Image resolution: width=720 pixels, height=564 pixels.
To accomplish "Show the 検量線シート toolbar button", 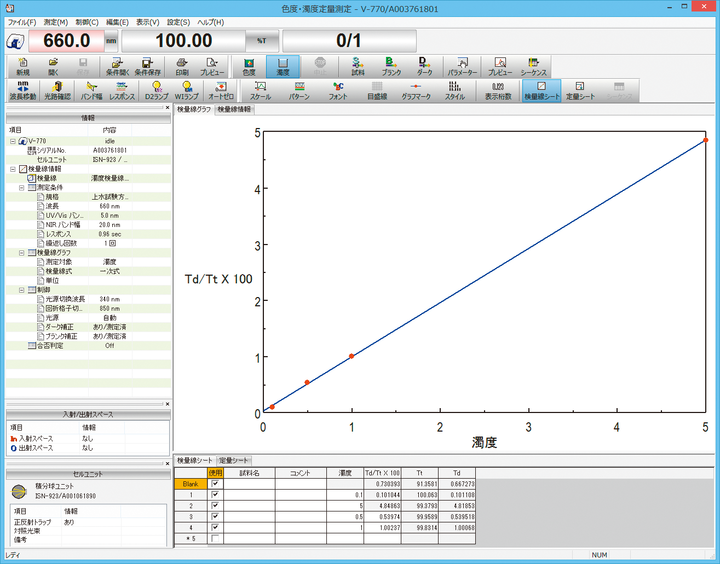I will tap(542, 91).
